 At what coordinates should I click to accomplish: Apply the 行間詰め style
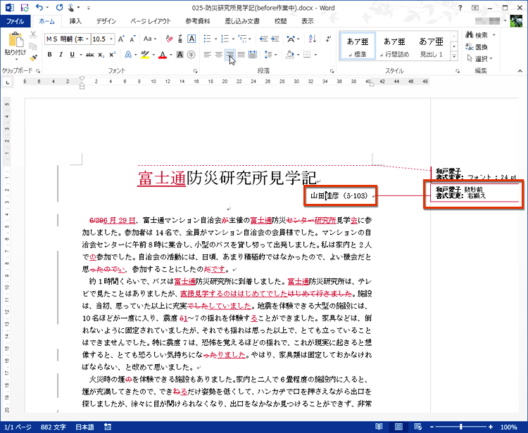click(x=394, y=46)
